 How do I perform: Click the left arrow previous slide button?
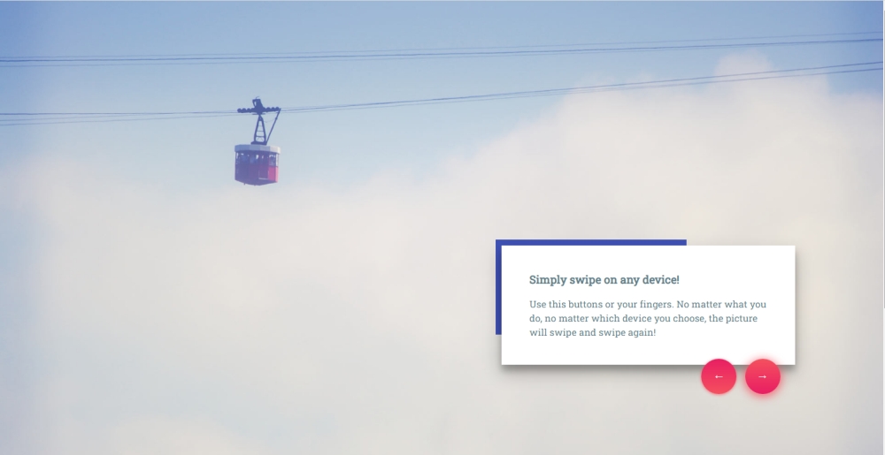tap(719, 376)
